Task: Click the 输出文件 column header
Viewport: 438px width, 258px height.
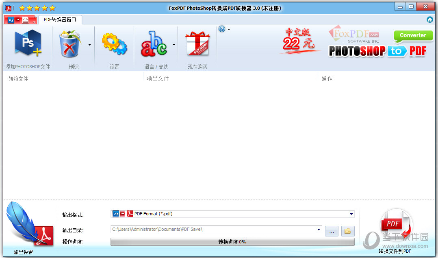Action: (158, 78)
